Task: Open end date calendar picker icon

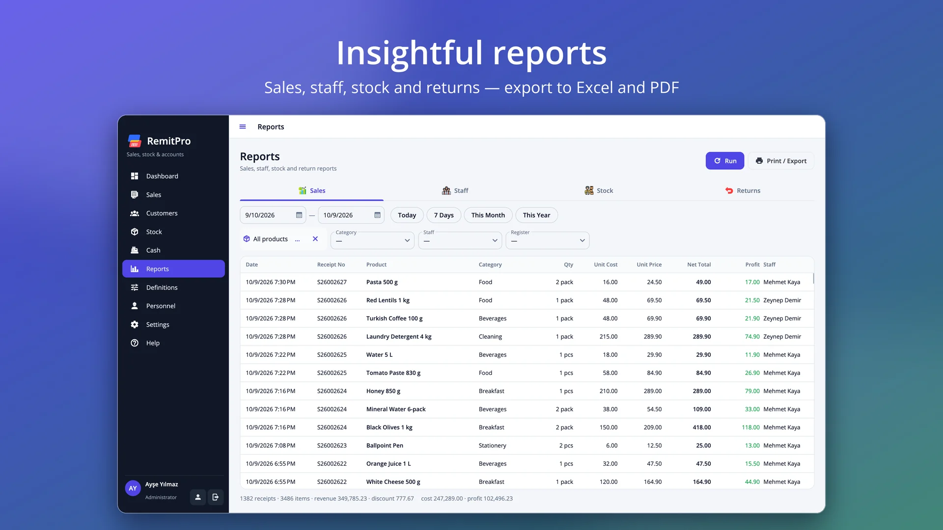Action: pyautogui.click(x=377, y=215)
